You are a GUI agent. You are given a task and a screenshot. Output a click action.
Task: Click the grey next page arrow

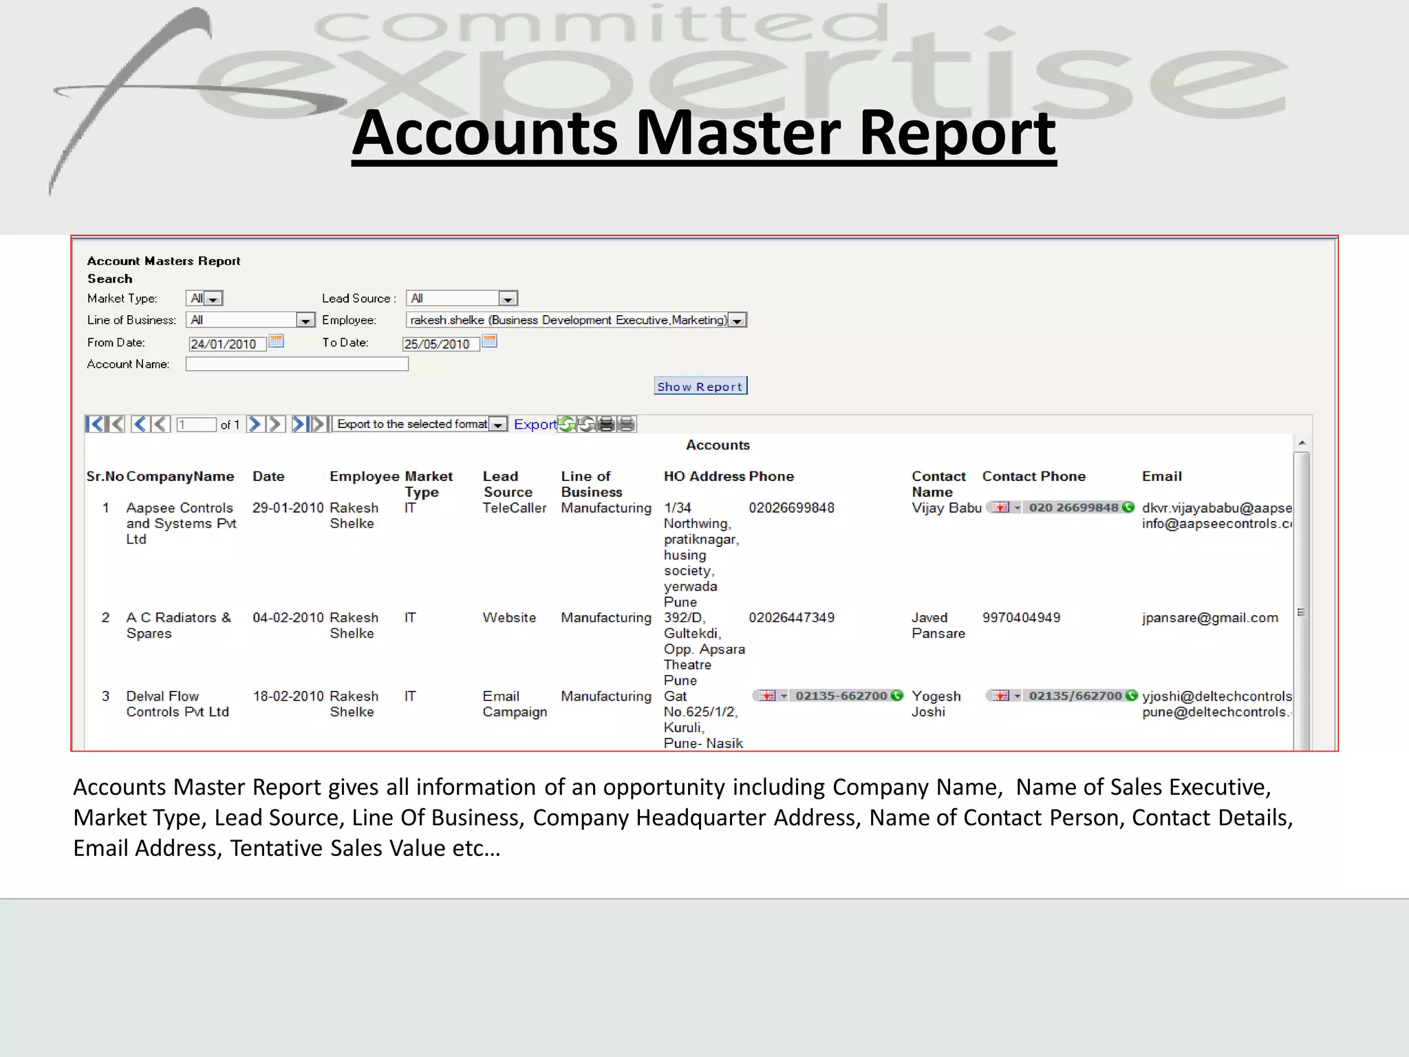tap(275, 424)
